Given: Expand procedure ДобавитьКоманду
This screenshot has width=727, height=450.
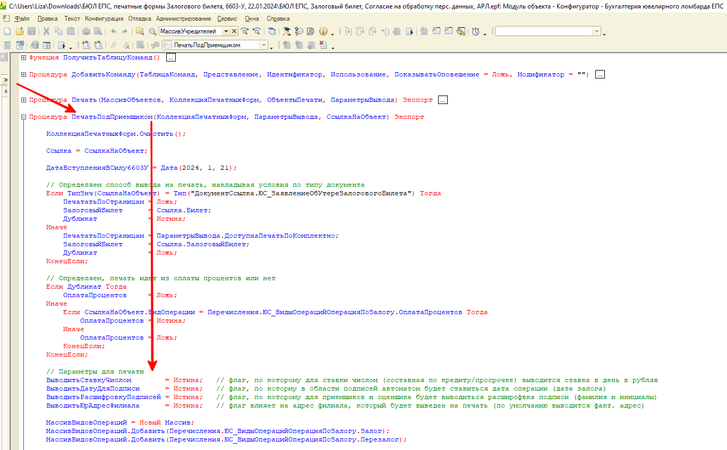Looking at the screenshot, I should click(23, 74).
